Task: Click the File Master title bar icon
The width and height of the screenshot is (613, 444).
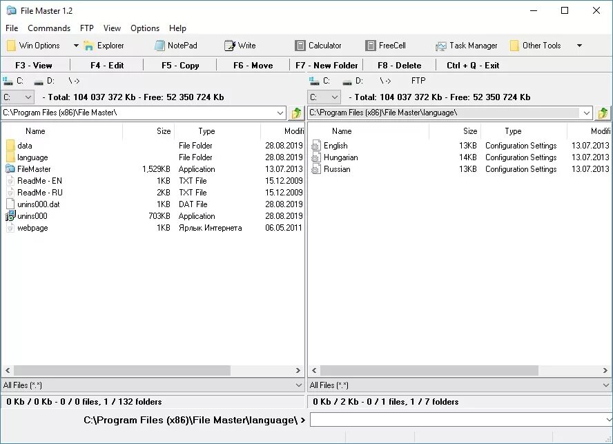Action: tap(11, 10)
